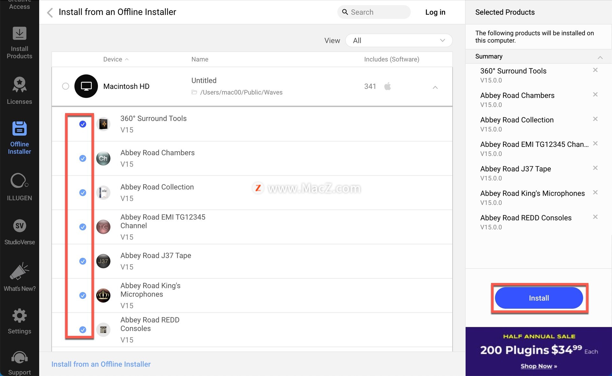Remove Abbey Road Collection from summary

[x=595, y=119]
